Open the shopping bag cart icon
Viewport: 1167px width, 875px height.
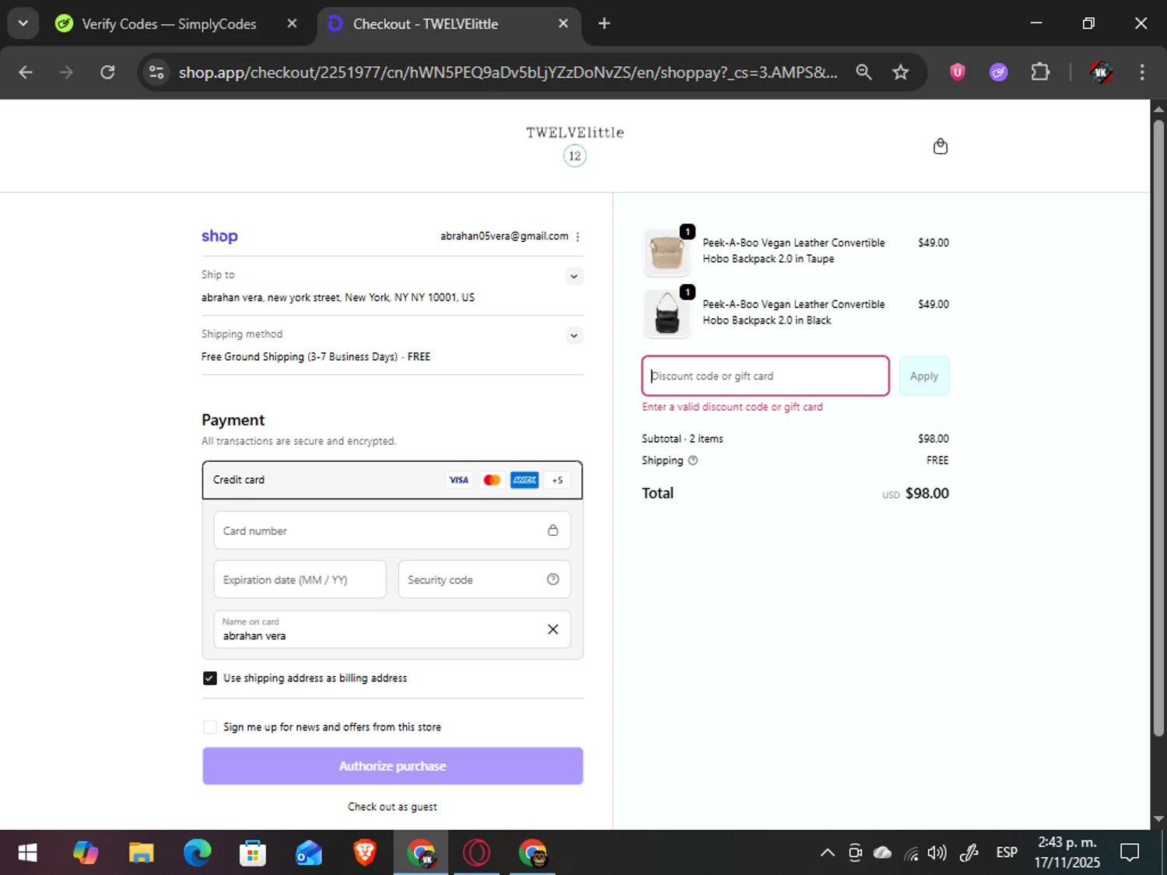point(940,146)
